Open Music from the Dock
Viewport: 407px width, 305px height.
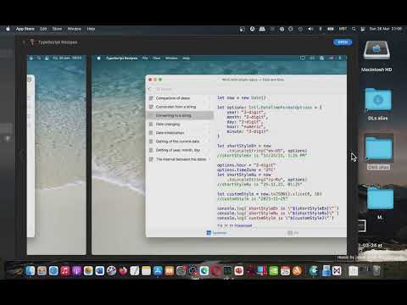click(x=65, y=271)
